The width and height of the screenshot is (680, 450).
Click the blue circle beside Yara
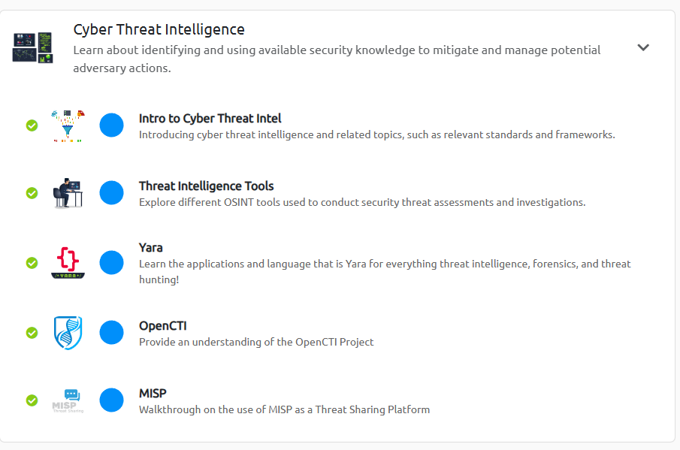[111, 263]
